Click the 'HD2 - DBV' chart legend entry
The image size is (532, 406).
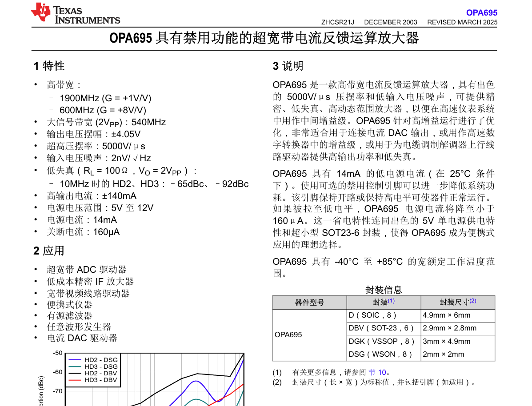pos(92,374)
